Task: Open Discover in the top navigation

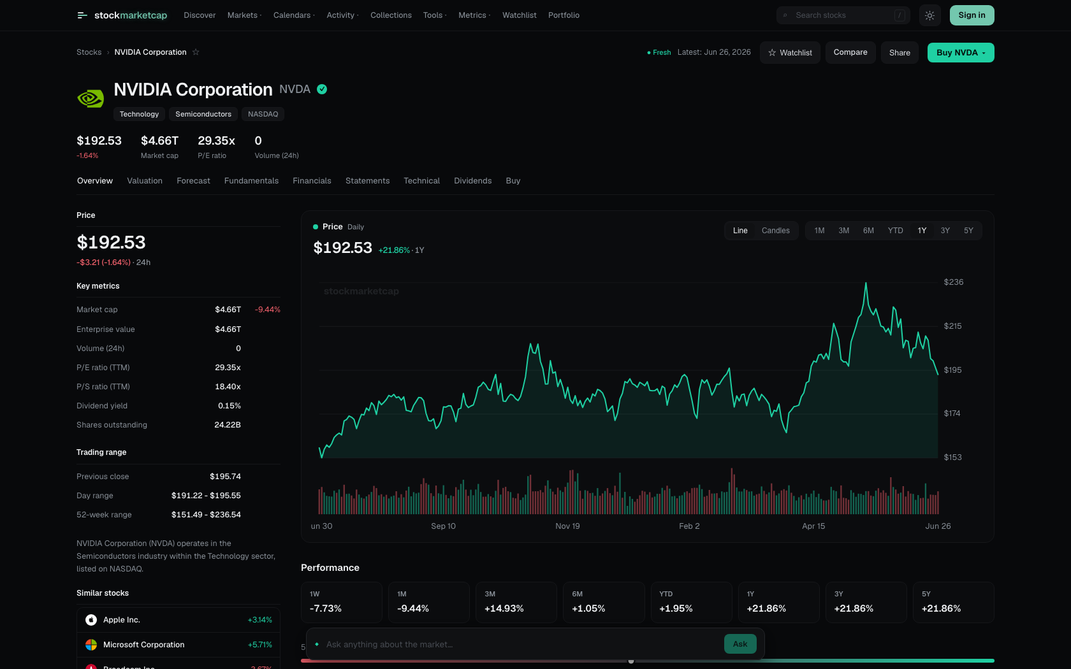Action: (200, 15)
